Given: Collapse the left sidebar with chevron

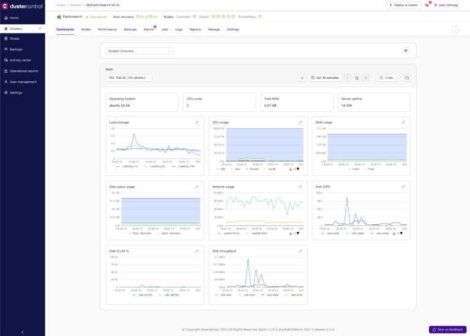Looking at the screenshot, I should (x=23, y=332).
